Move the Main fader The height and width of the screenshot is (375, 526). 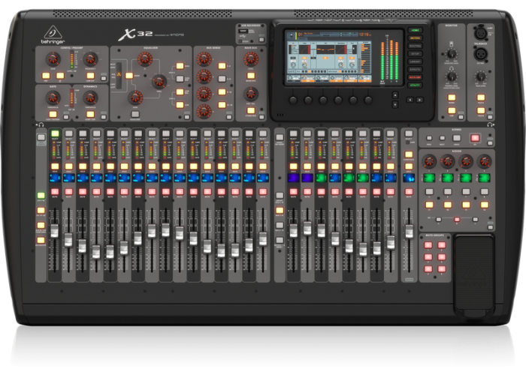coord(409,231)
